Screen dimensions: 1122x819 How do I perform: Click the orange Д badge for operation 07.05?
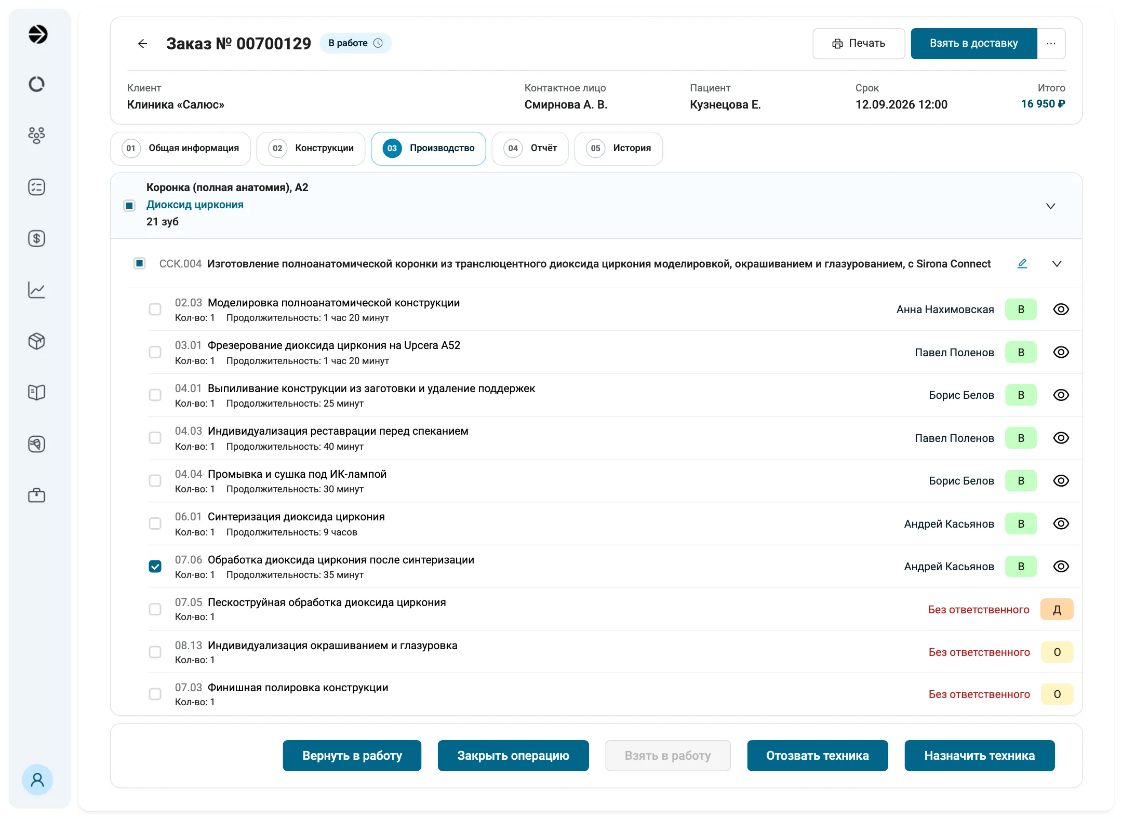point(1057,609)
